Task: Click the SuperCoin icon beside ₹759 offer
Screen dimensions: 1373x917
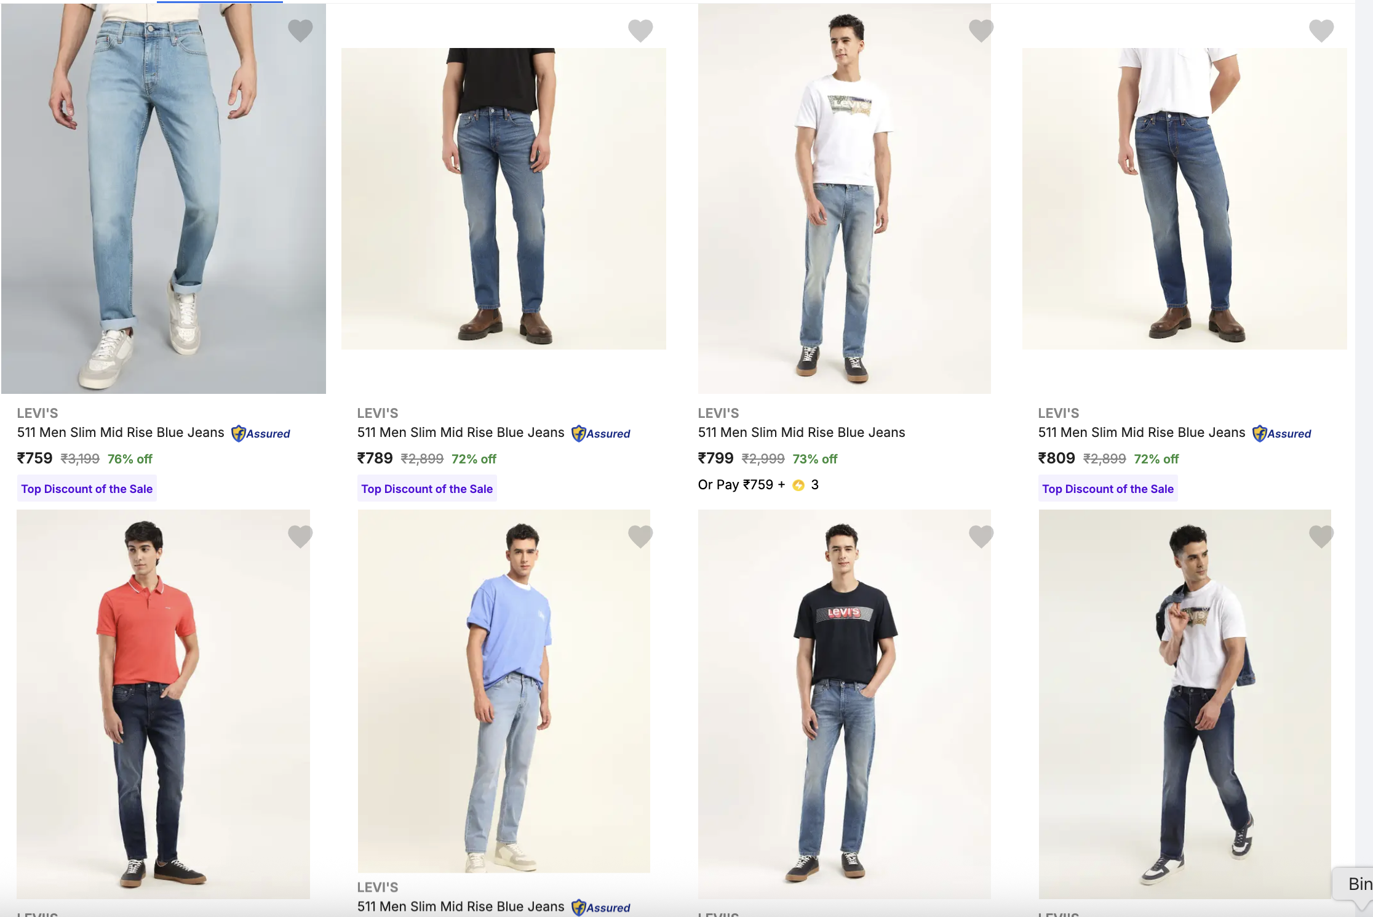Action: click(x=798, y=485)
